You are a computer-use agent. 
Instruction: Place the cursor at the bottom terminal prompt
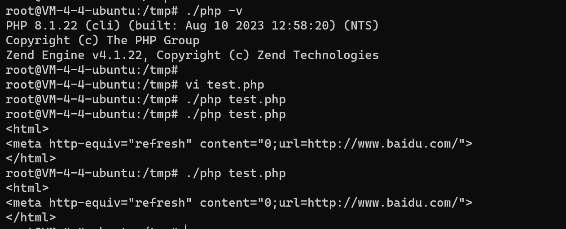click(185, 227)
